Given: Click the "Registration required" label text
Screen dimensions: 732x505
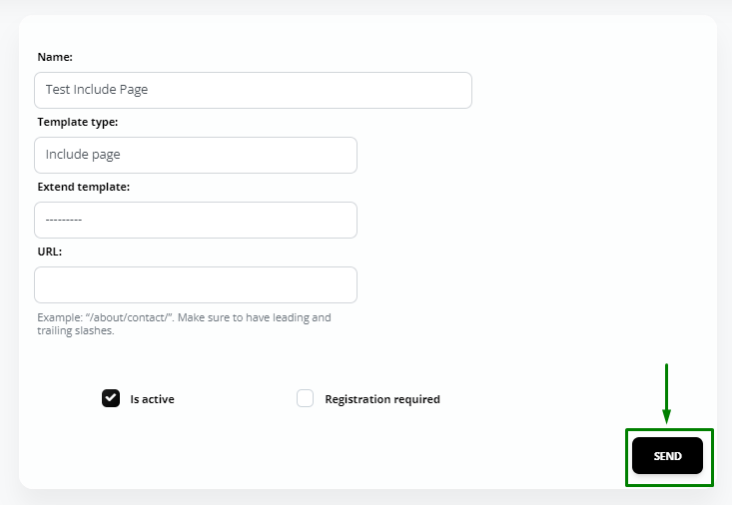Looking at the screenshot, I should click(382, 399).
